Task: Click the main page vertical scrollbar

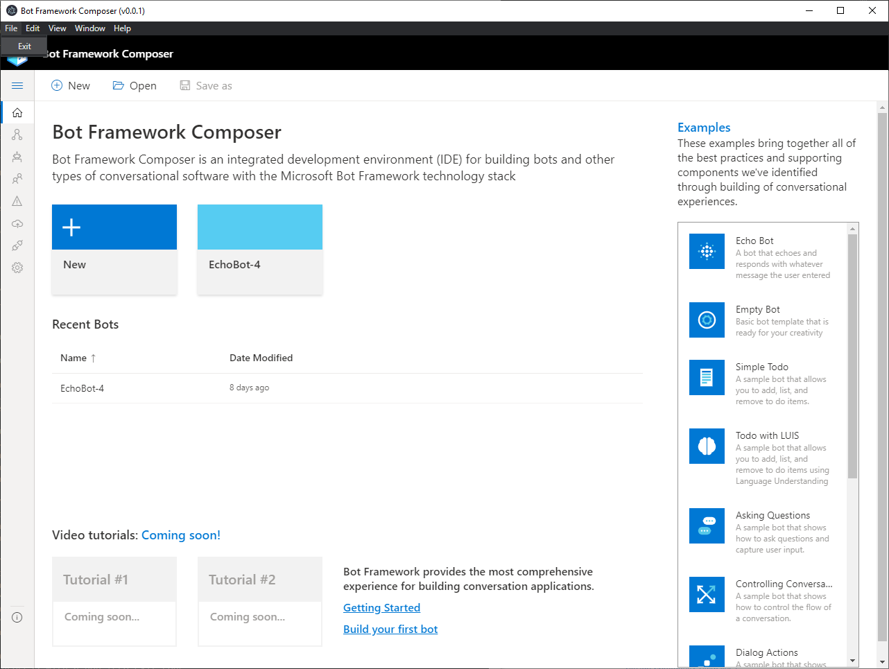Action: tap(882, 376)
